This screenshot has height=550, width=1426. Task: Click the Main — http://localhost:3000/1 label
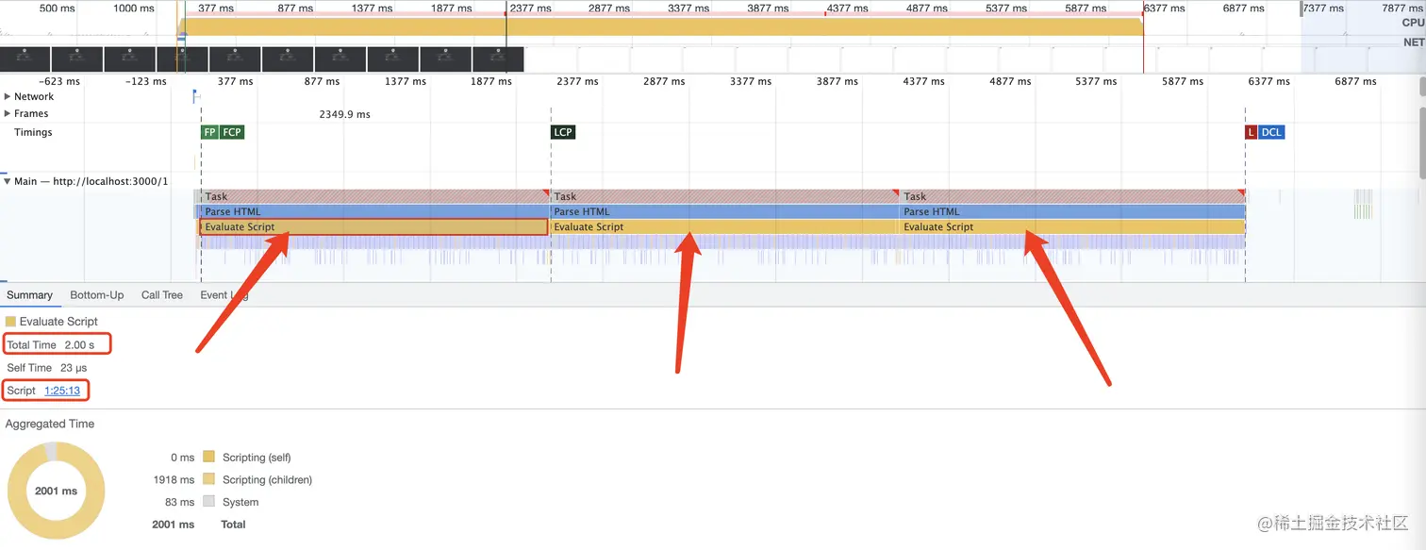coord(91,181)
